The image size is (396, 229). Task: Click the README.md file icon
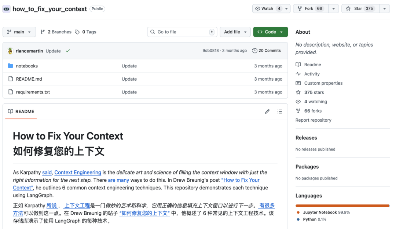coord(11,79)
